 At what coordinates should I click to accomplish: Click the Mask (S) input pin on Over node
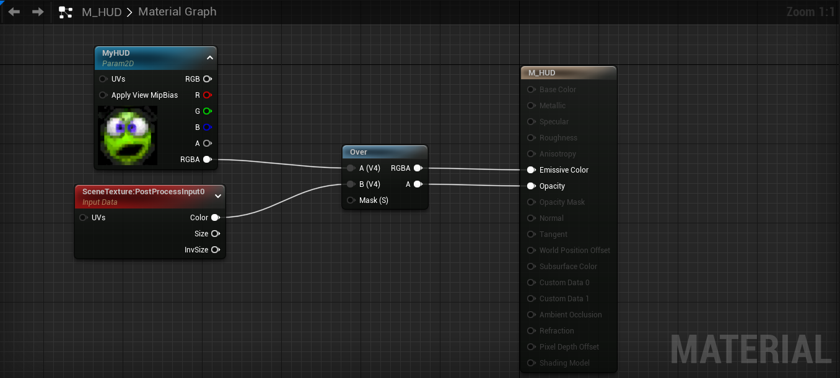click(351, 200)
